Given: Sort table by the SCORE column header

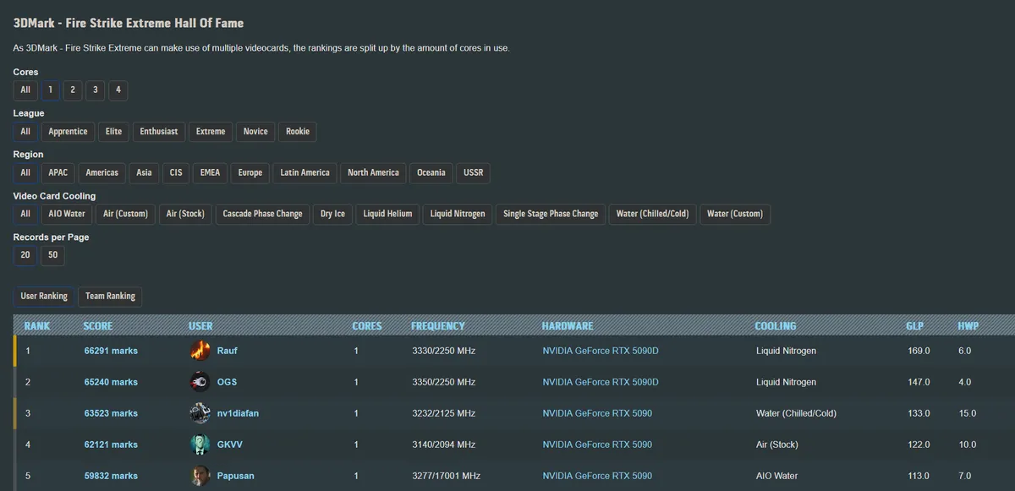Looking at the screenshot, I should [97, 326].
